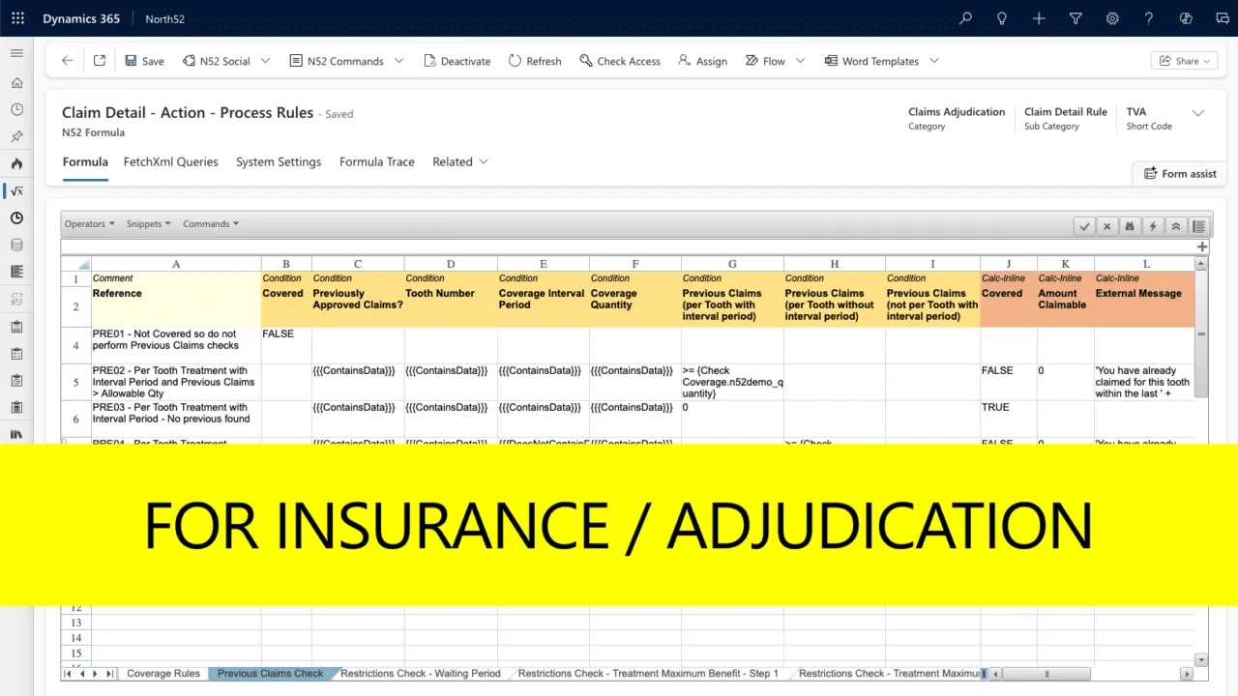This screenshot has height=696, width=1238.
Task: Switch to FetchXml Queries tab
Action: [x=171, y=162]
